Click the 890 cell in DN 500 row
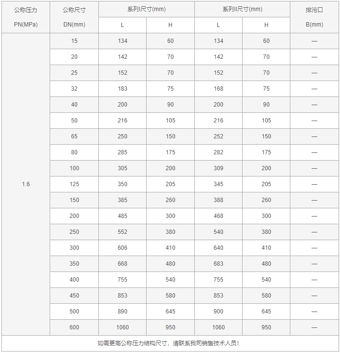This screenshot has width=340, height=353. [122, 312]
